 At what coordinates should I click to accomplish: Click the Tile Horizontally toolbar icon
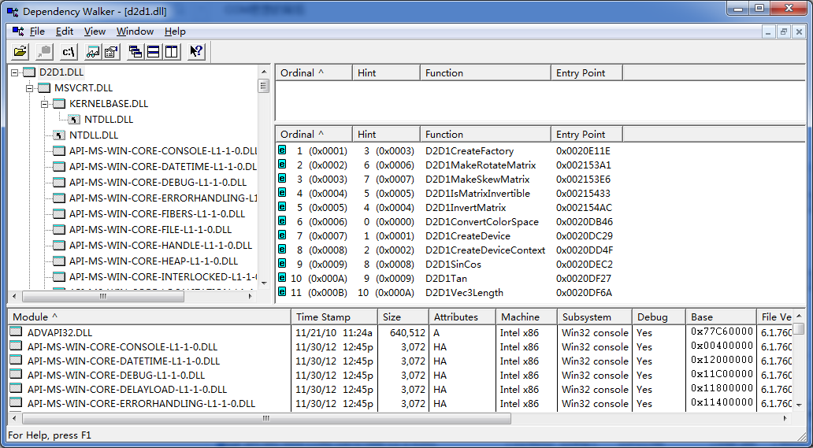point(154,51)
